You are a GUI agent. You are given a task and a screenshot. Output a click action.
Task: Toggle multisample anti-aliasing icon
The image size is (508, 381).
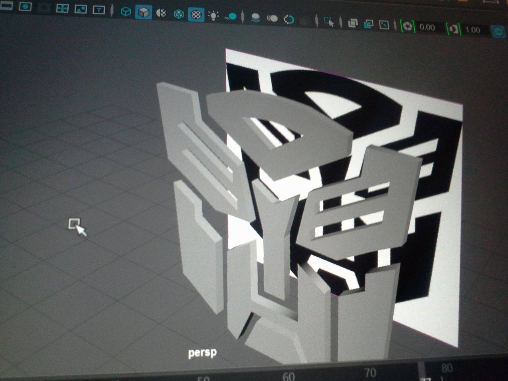[289, 19]
